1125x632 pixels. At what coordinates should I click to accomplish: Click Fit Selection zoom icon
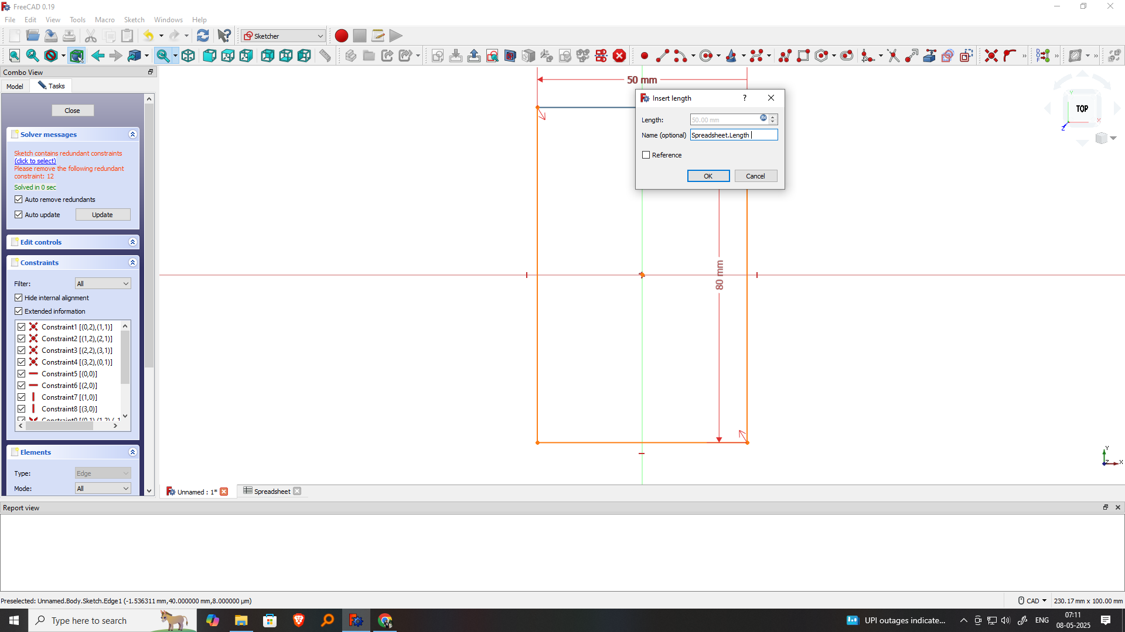point(33,56)
